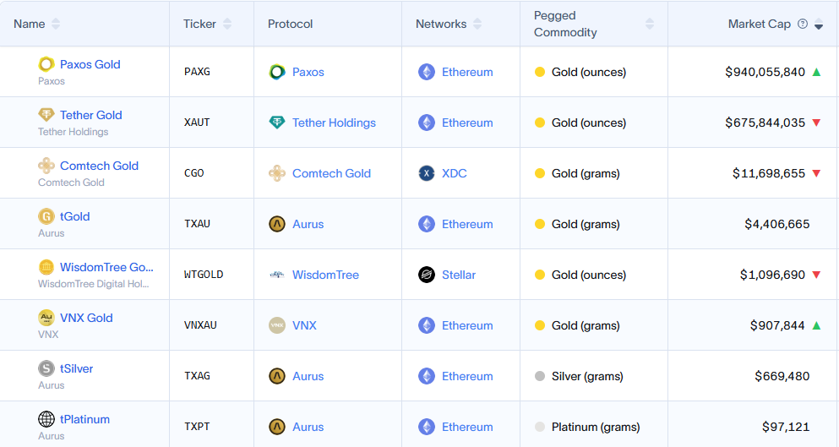The image size is (839, 447).
Task: Open the Tether Holdings protocol link
Action: [334, 123]
